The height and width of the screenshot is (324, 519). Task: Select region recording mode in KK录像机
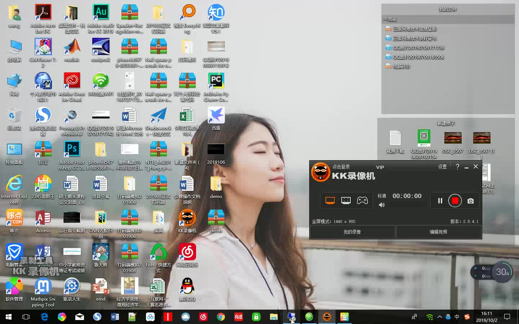point(346,201)
